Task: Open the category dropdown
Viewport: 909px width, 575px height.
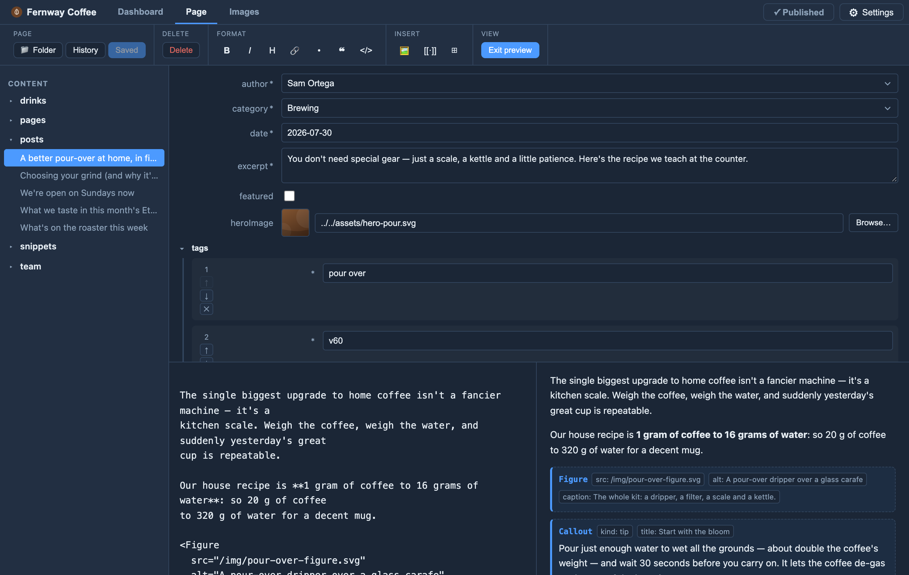Action: pos(590,108)
